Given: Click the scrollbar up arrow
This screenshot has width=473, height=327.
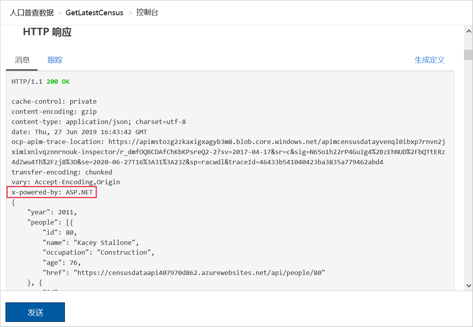Looking at the screenshot, I should tap(468, 31).
